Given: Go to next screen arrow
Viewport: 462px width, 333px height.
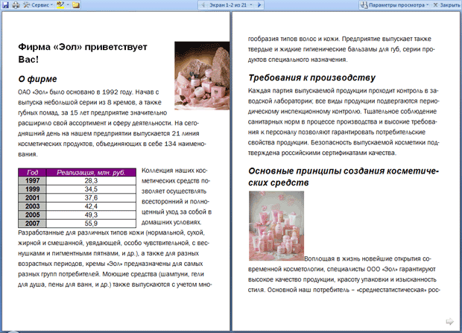Looking at the screenshot, I should (x=259, y=4).
